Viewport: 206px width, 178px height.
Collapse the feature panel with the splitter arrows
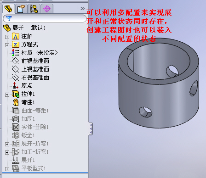(91, 128)
